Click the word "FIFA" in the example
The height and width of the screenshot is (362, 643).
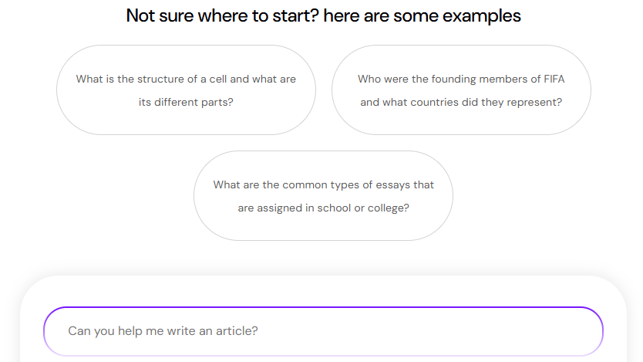pos(554,79)
